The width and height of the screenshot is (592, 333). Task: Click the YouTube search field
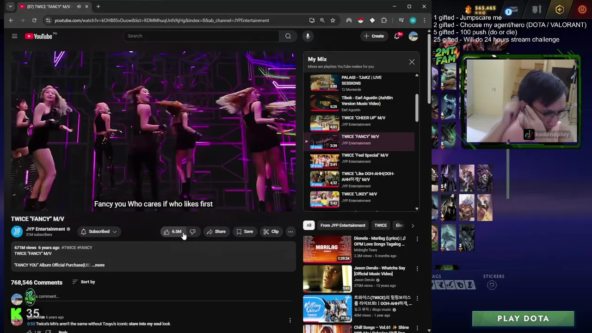(x=201, y=36)
